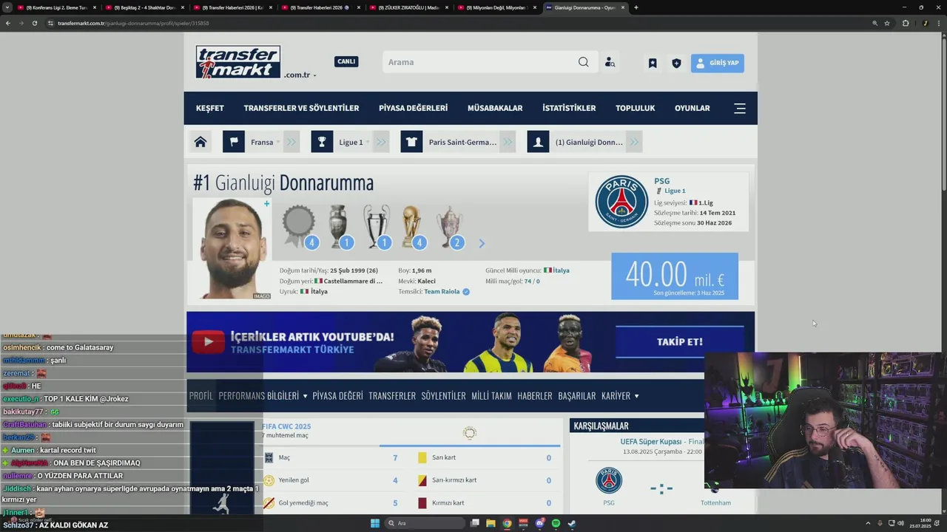Go to home via breadcrumb house icon

[200, 142]
